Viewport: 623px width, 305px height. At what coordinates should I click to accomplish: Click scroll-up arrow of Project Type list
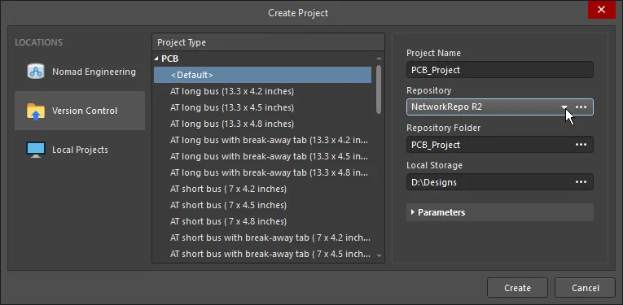click(x=379, y=59)
